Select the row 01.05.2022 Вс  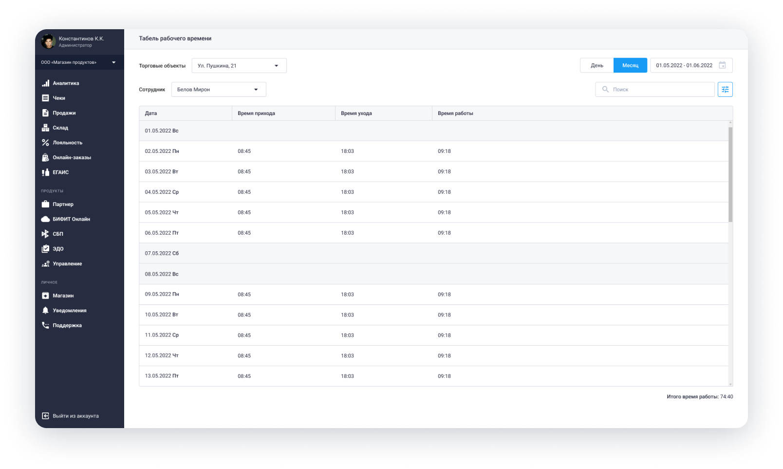[433, 131]
